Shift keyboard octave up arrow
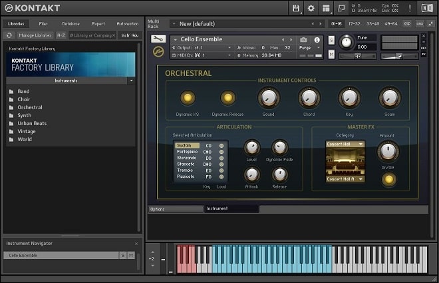439x283 pixels. [152, 252]
